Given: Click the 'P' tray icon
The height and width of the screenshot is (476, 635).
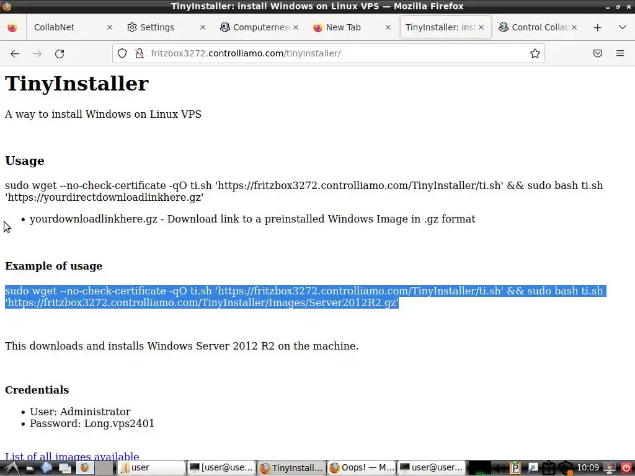Looking at the screenshot, I should click(x=515, y=468).
